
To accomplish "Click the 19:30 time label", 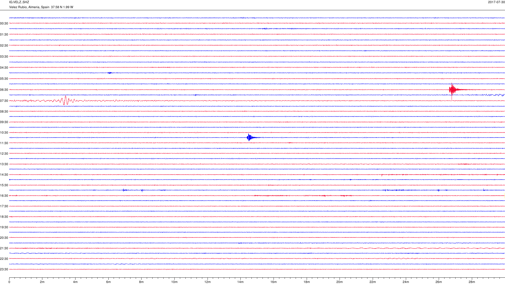I will pyautogui.click(x=4, y=227).
